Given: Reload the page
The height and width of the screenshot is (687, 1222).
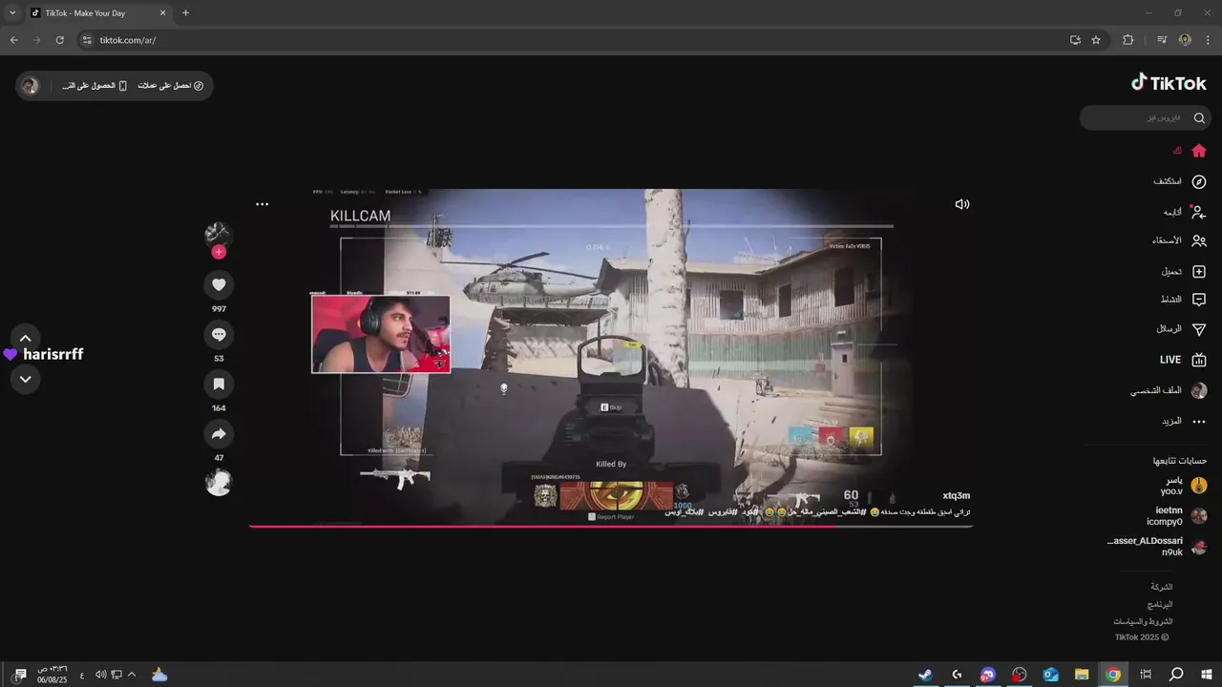Looking at the screenshot, I should (59, 40).
